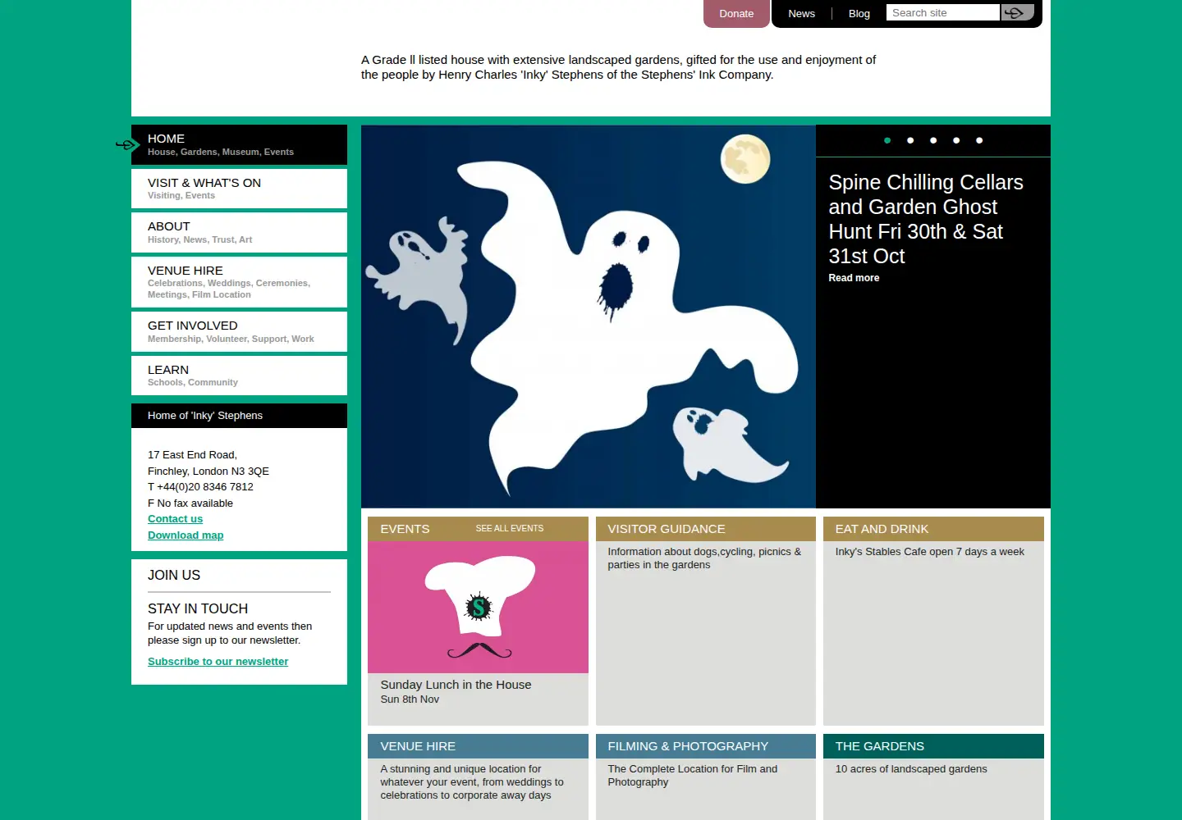Click the address line '17 East End Road,'

[x=192, y=455]
